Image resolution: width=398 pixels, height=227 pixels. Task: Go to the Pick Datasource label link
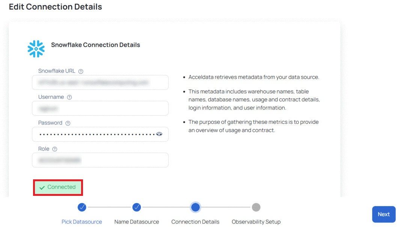tap(82, 222)
